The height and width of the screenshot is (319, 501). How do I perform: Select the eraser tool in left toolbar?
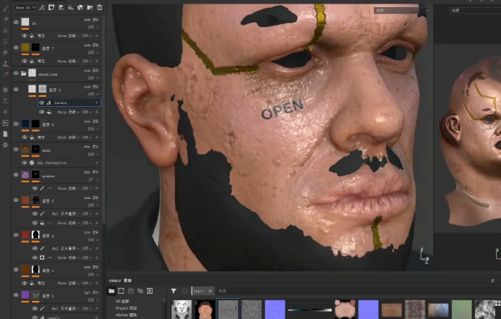[5, 20]
